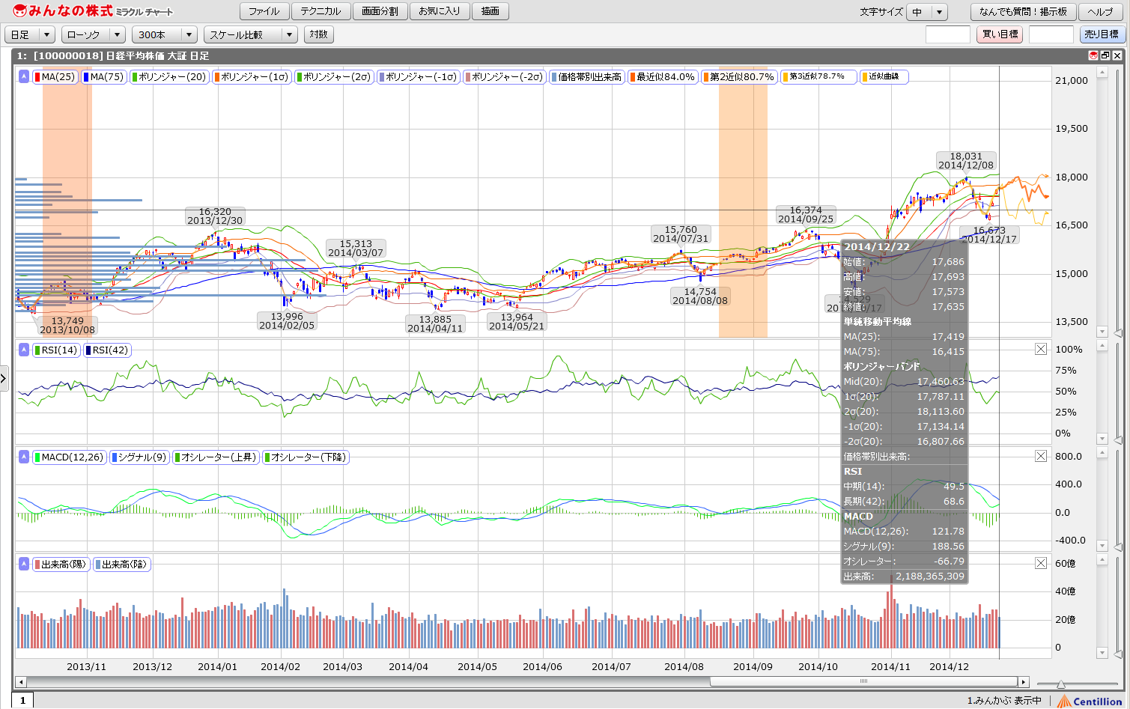Screen dimensions: 1130x709
Task: Click the A icon in the RSI panel
Action: coord(24,350)
